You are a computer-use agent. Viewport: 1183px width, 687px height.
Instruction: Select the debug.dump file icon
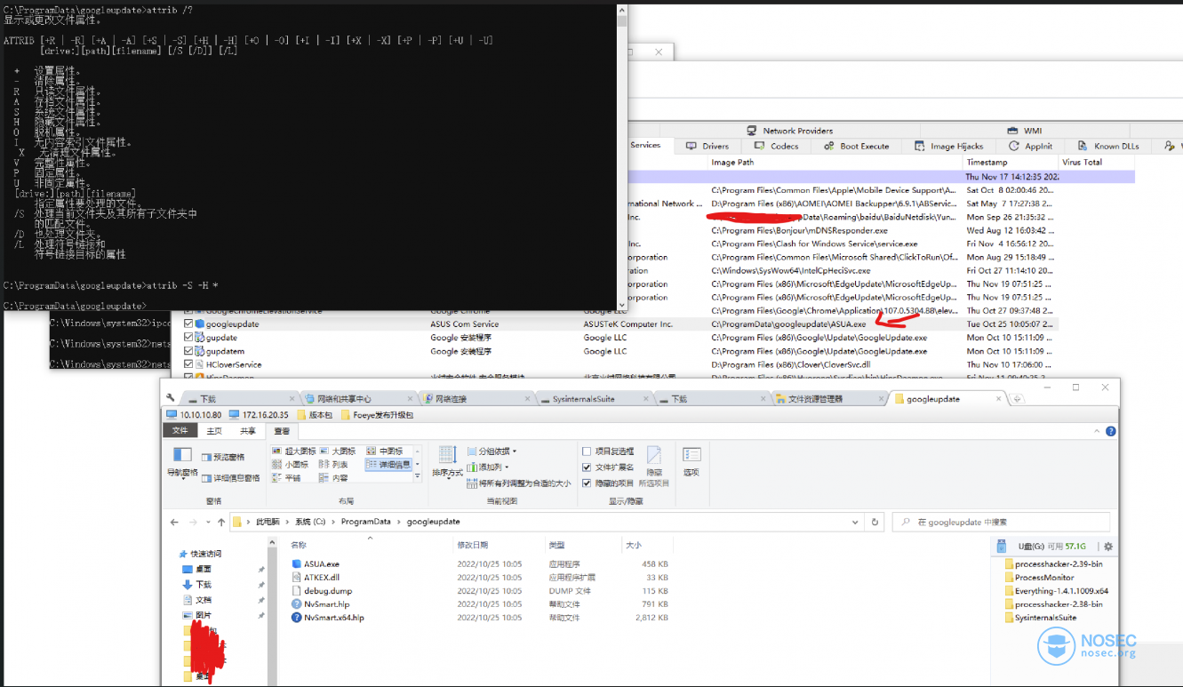tap(297, 590)
